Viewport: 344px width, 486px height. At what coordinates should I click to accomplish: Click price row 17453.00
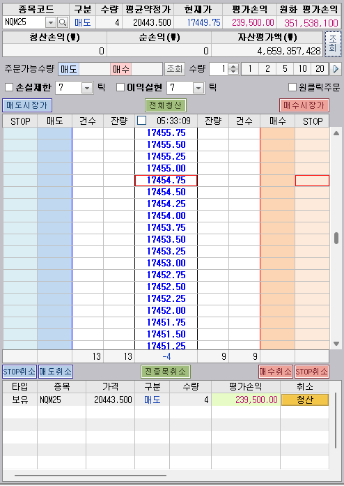point(166,263)
